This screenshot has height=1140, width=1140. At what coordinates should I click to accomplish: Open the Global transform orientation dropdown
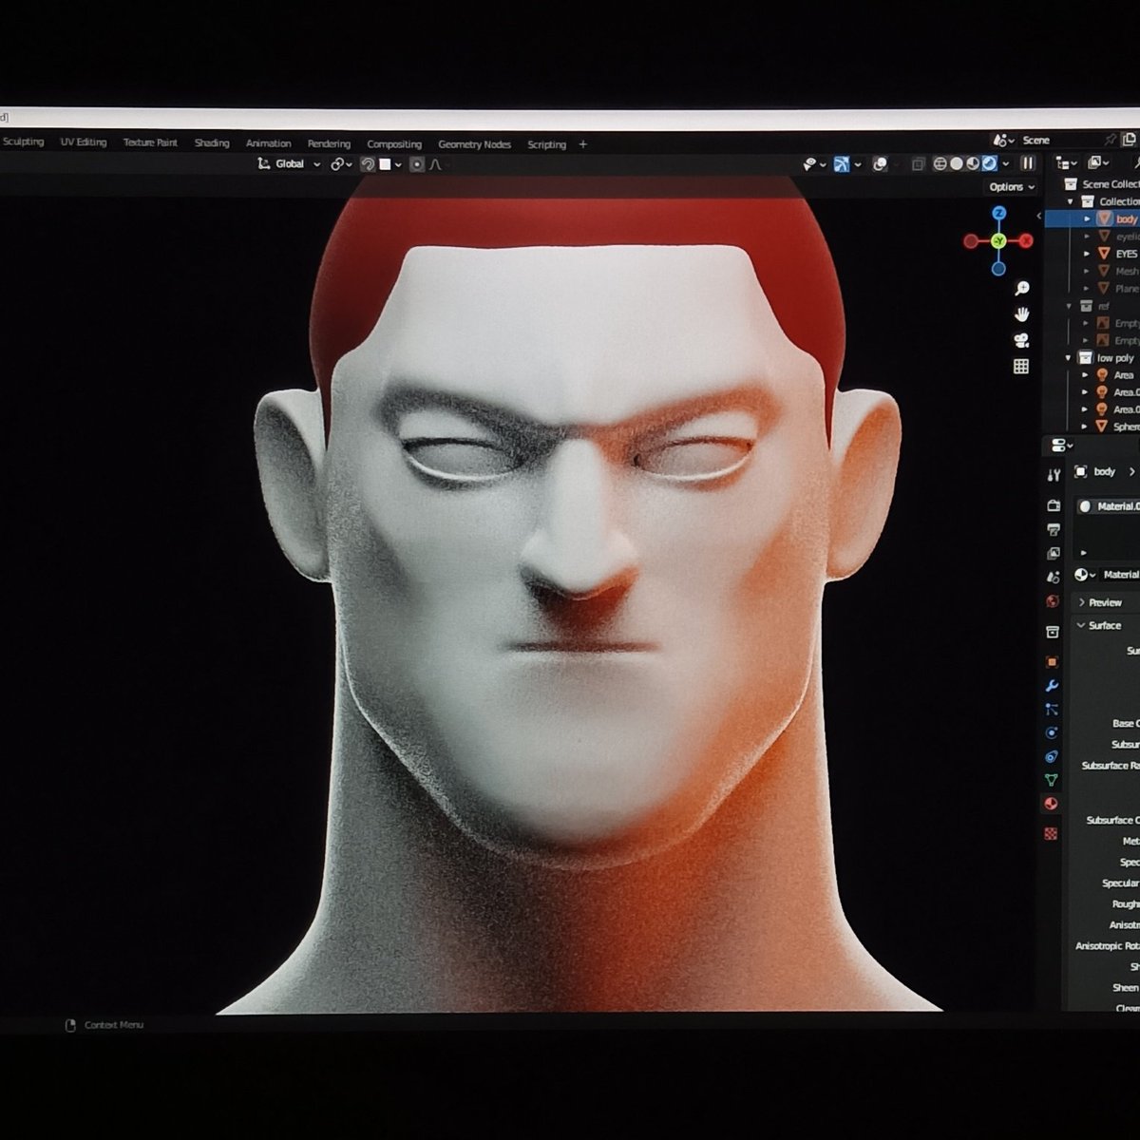pos(290,164)
